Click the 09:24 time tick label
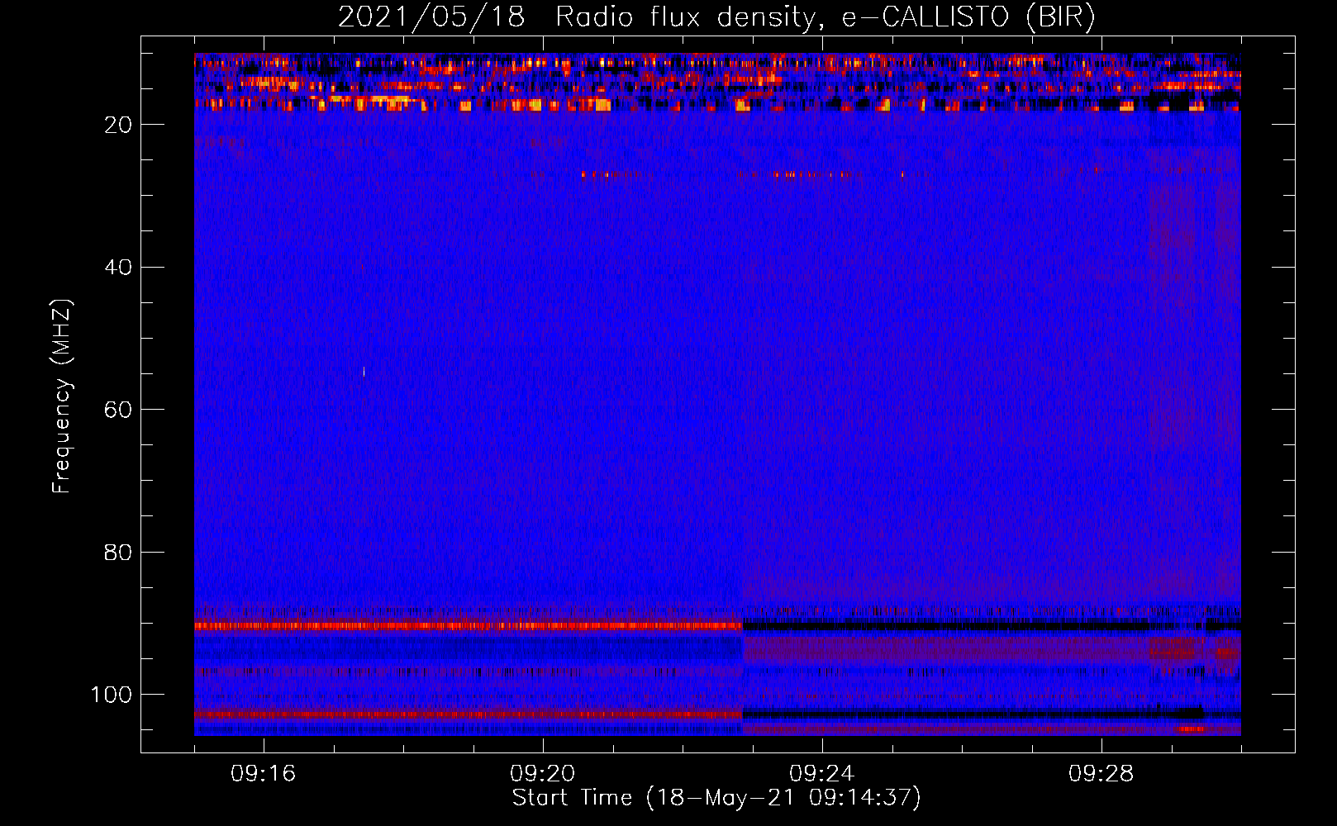Screen dimensions: 1337x826 click(821, 774)
